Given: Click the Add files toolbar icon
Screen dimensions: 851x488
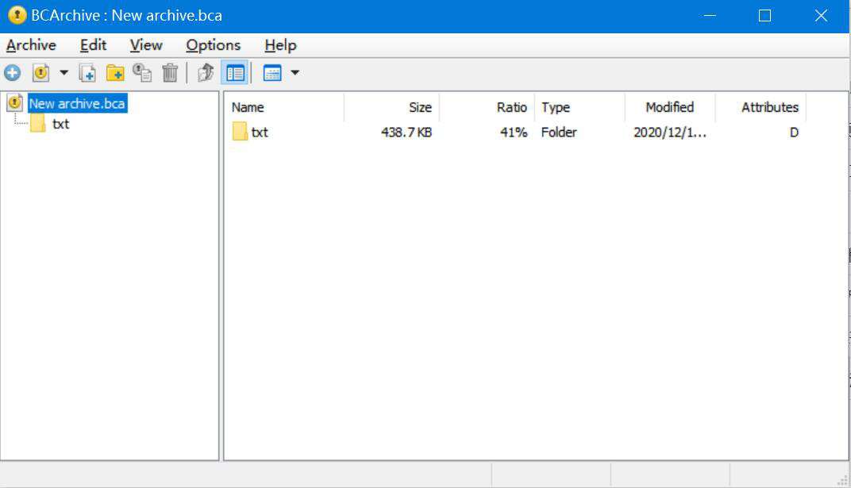Looking at the screenshot, I should 87,73.
